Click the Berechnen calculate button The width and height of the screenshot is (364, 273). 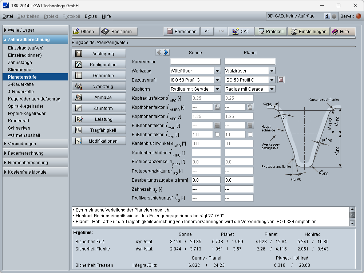tap(181, 32)
